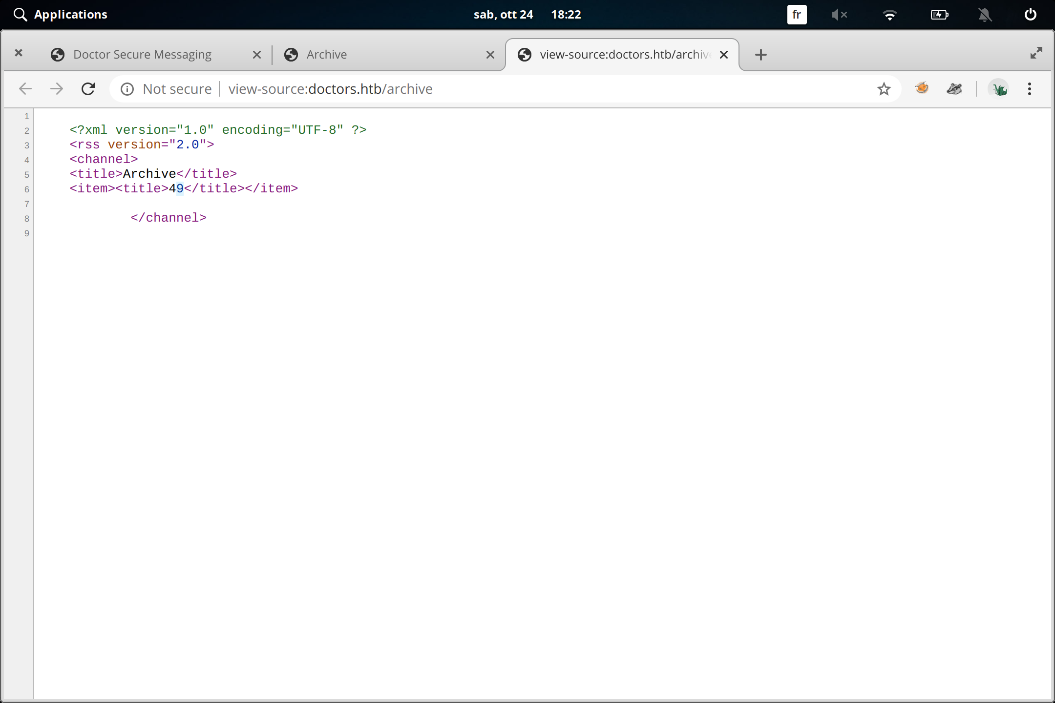Open the power menu in top bar

click(x=1030, y=15)
